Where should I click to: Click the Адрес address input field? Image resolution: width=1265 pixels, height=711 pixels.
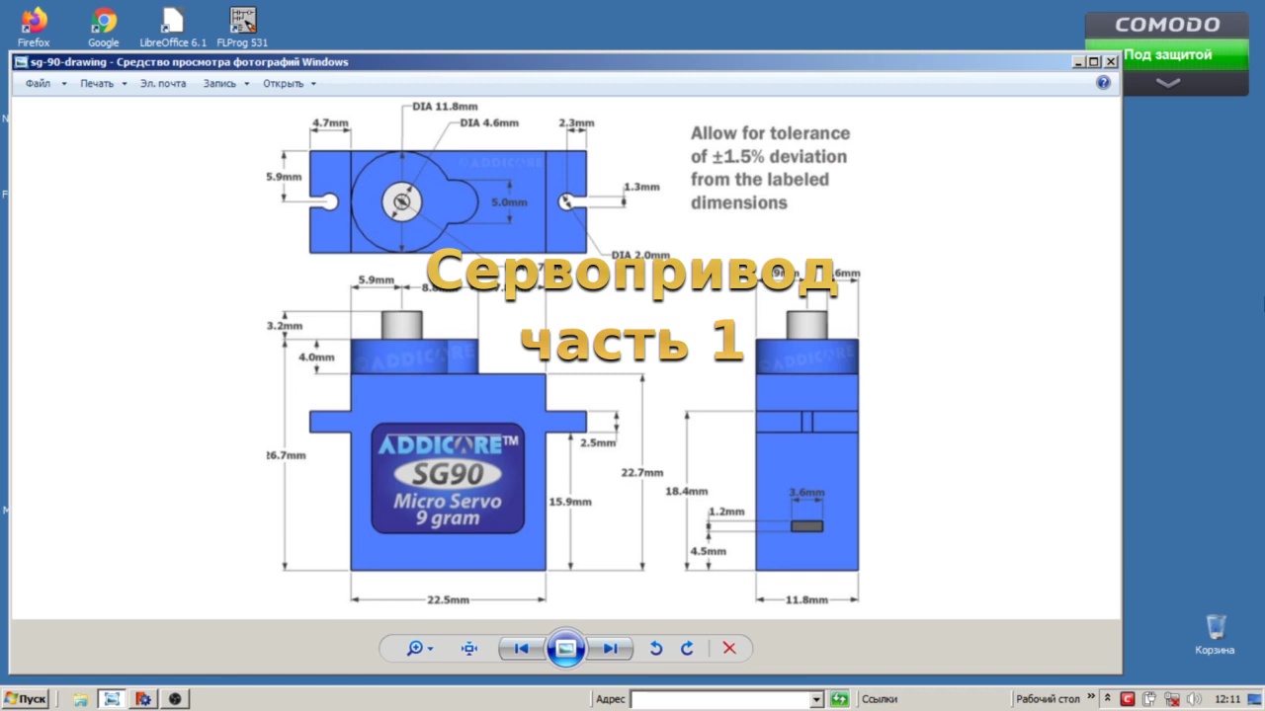[719, 699]
